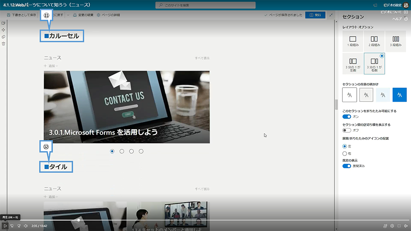Image resolution: width=411 pixels, height=231 pixels.
Task: Toggle このセクションを折りたたみ可能にする switch
Action: 346,117
